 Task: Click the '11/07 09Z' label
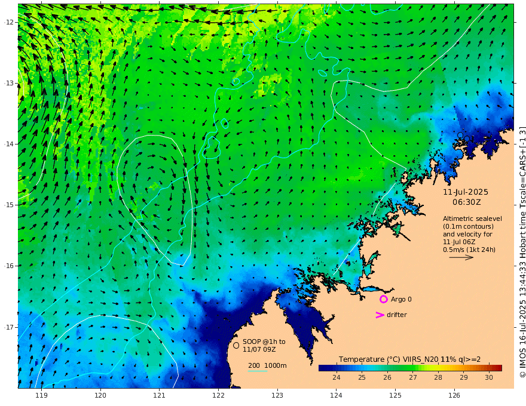(x=259, y=349)
